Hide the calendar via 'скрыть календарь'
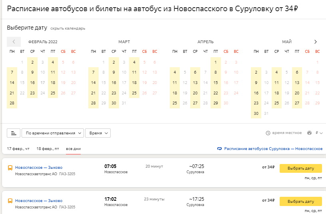Screen dimensions: 326x214 [x=68, y=28]
